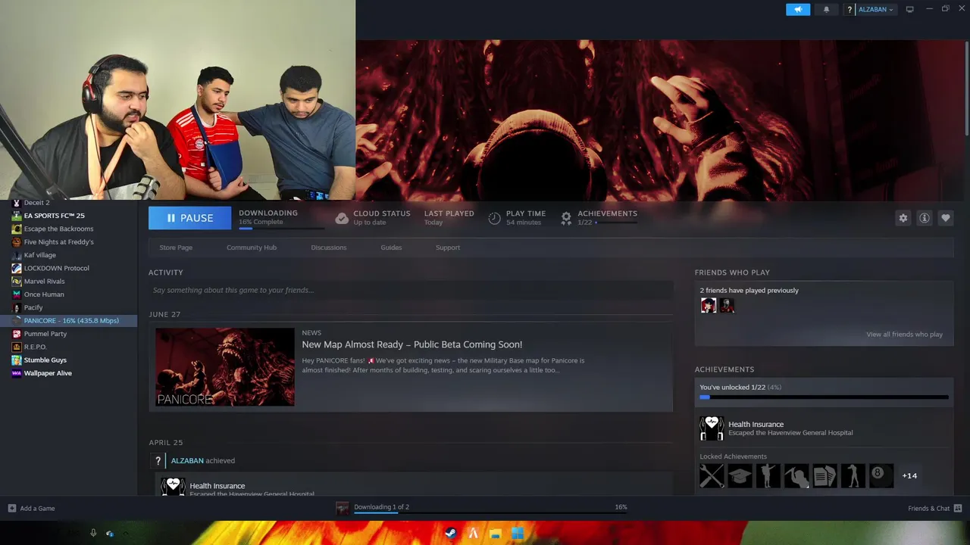Click Health Insurance achievement icon in activity feed
This screenshot has height=545, width=970.
173,487
